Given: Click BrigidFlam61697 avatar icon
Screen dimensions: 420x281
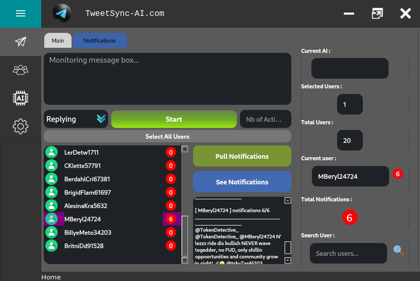Looking at the screenshot, I should [x=51, y=192].
